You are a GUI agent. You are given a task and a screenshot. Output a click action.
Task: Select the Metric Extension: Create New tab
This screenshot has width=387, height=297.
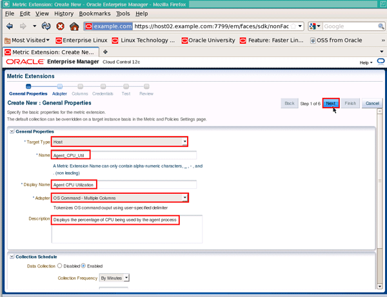51,52
